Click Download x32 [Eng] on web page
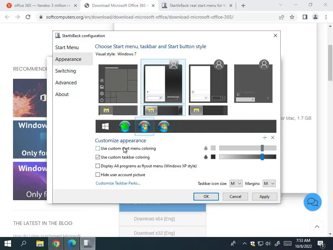 pos(163,233)
